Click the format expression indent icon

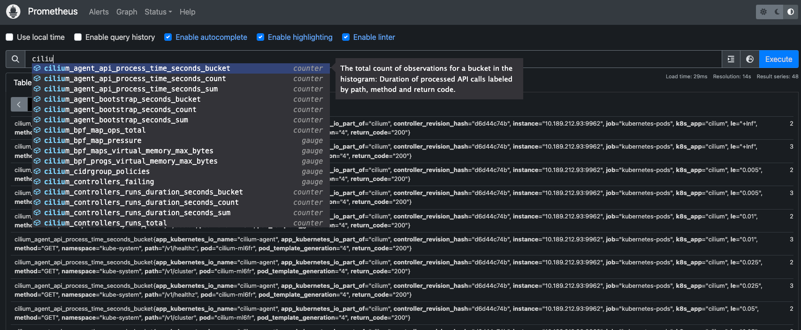click(731, 59)
